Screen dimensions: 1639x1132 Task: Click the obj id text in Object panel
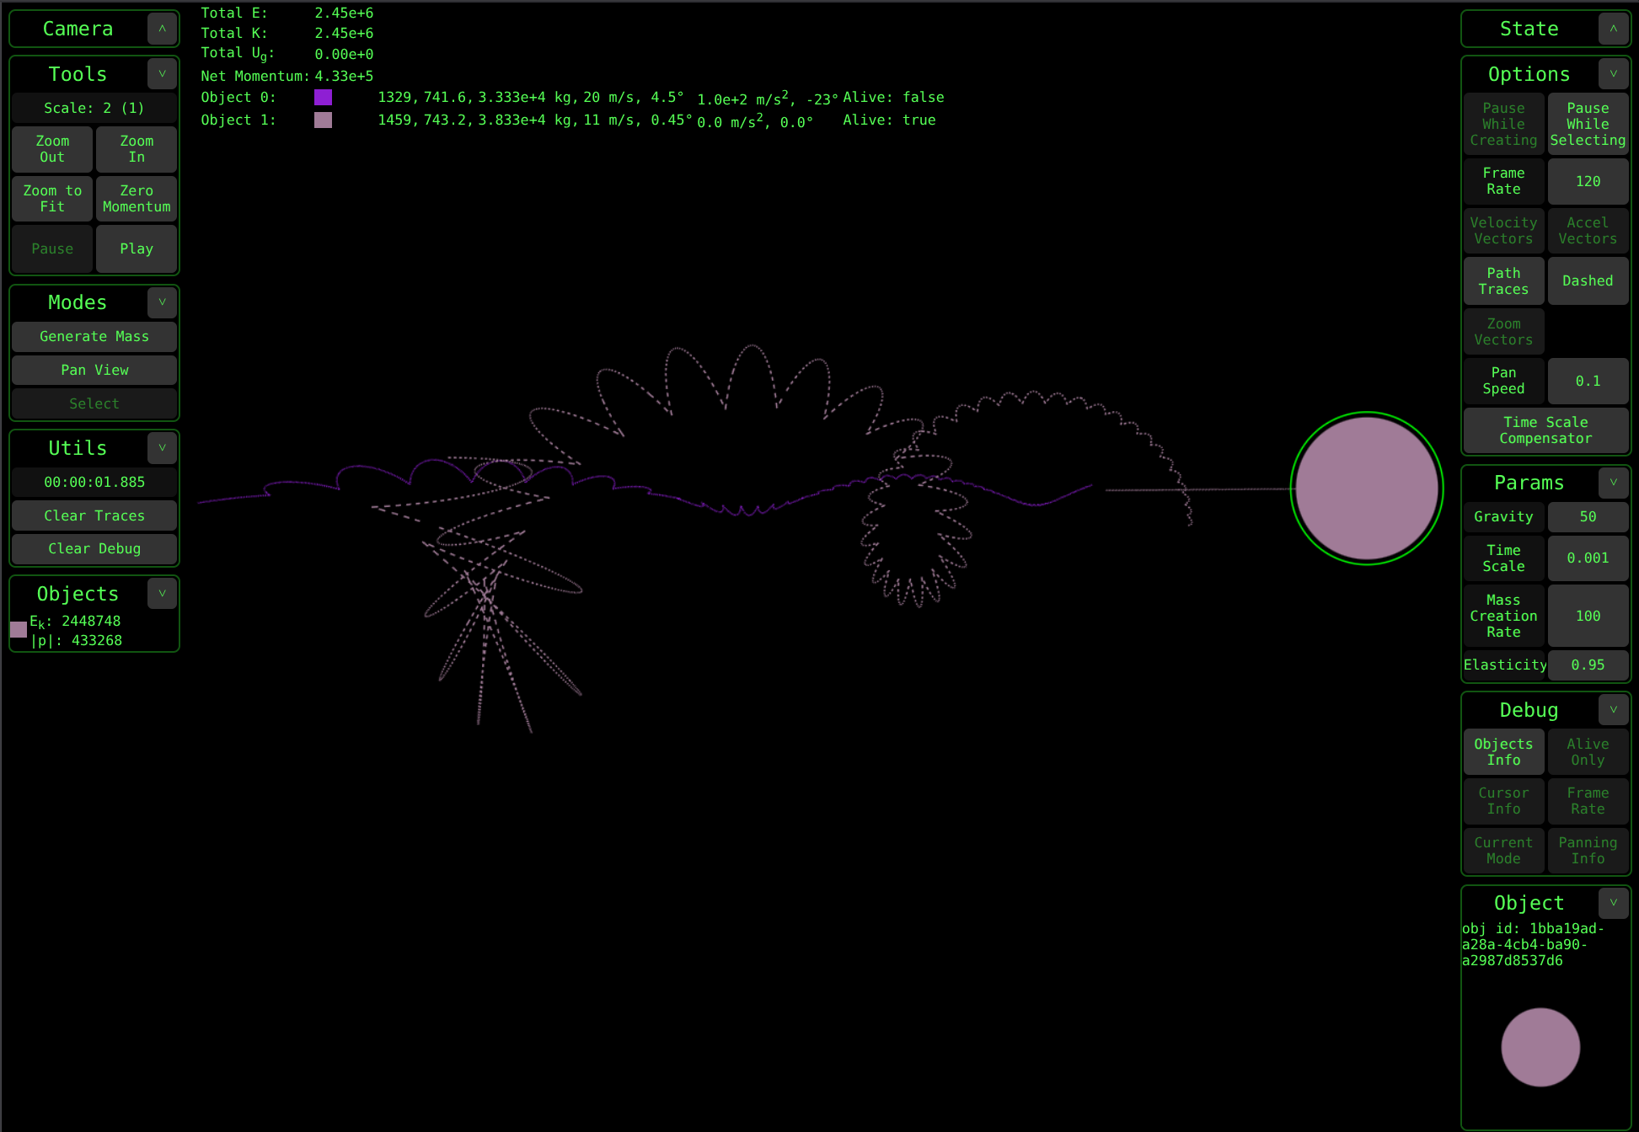(1533, 944)
